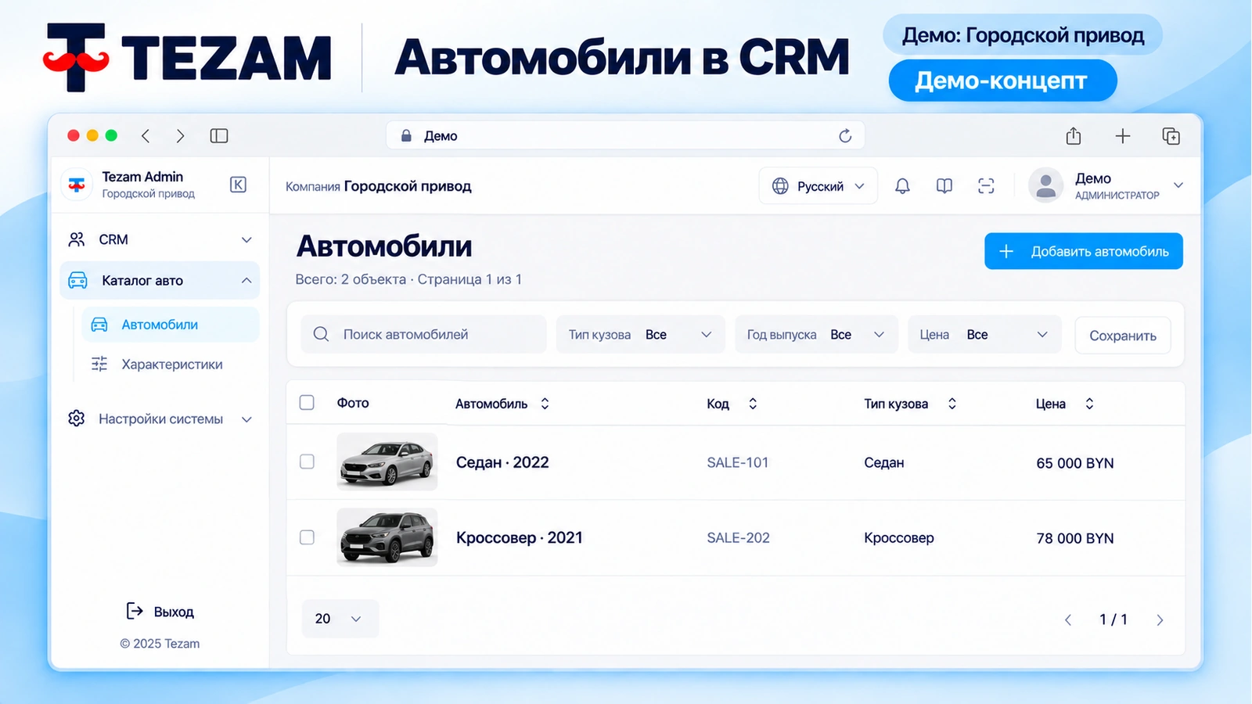1252x704 pixels.
Task: Expand the CRM menu section
Action: [160, 239]
